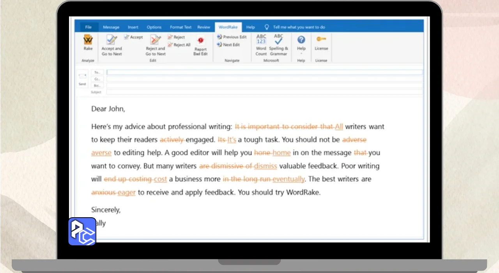Switch to the Review tab
Image resolution: width=499 pixels, height=273 pixels.
pyautogui.click(x=204, y=27)
